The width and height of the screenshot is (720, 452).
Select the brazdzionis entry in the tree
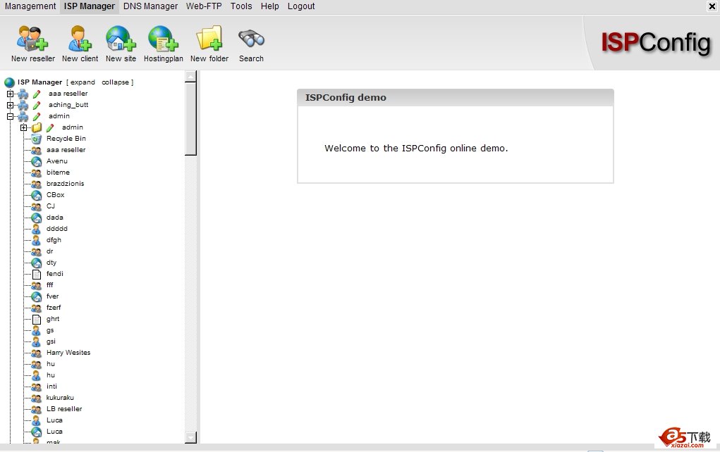pos(65,184)
